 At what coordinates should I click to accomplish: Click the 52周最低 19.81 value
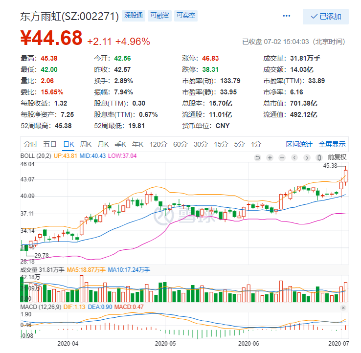[x=136, y=126]
